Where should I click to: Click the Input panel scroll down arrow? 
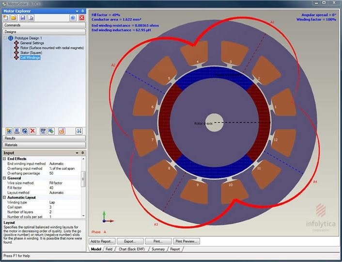pyautogui.click(x=83, y=216)
